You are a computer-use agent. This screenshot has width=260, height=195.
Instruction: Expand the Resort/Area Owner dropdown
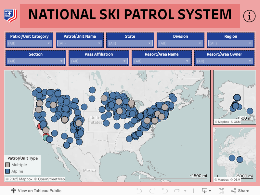[225, 61]
